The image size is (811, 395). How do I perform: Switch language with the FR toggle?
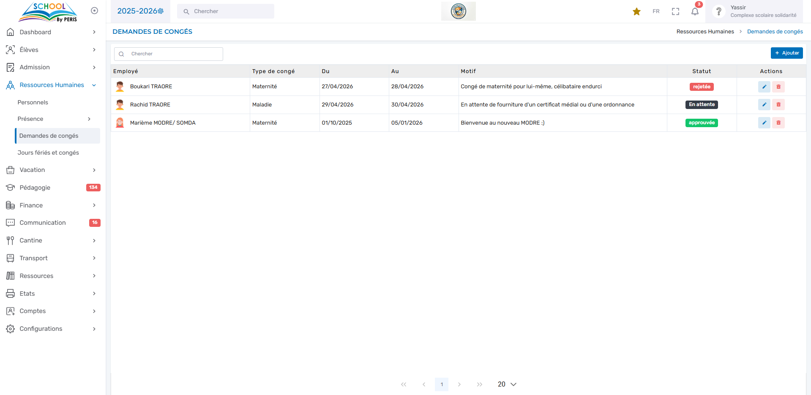point(656,11)
